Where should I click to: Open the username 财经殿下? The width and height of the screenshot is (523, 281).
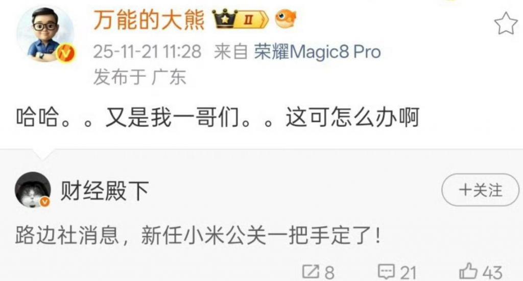(105, 191)
